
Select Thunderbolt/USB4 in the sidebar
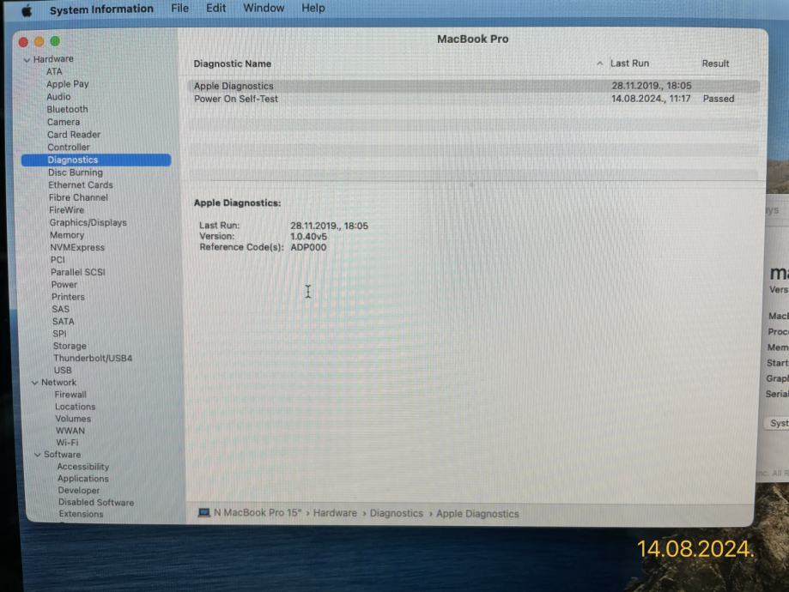point(93,358)
